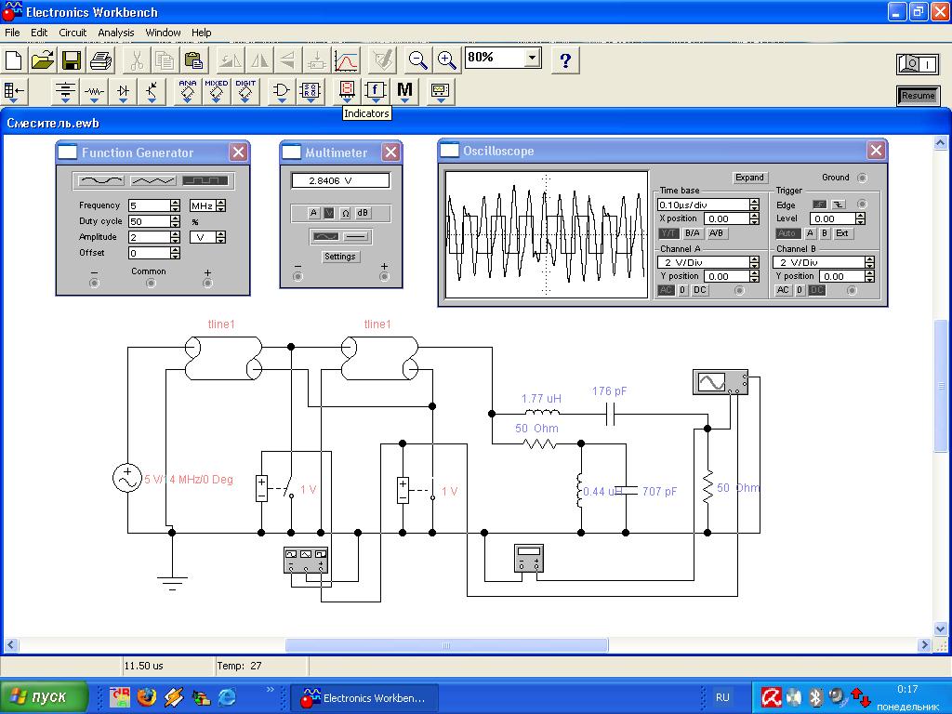Set Multimeter to ohmmeter mode

tap(345, 213)
